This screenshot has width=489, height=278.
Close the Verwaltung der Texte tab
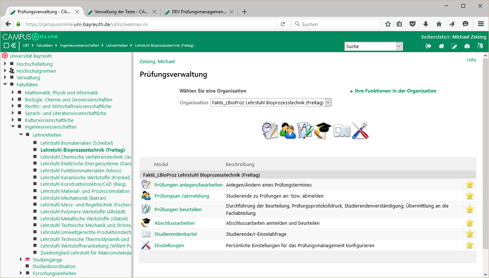(x=154, y=12)
